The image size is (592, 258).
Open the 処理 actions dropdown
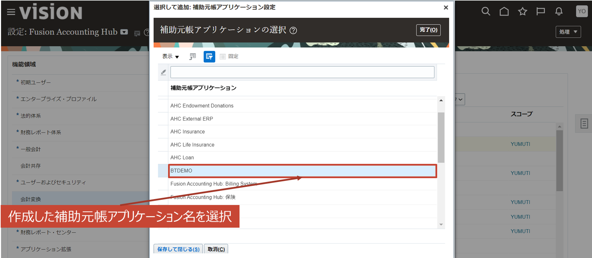(568, 32)
